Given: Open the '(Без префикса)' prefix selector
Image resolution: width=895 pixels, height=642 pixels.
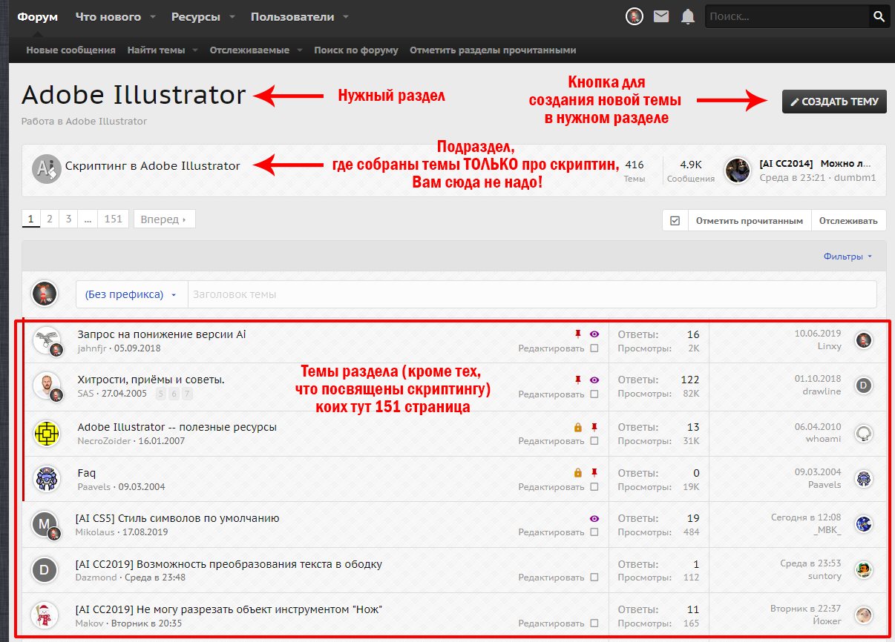Looking at the screenshot, I should 131,294.
